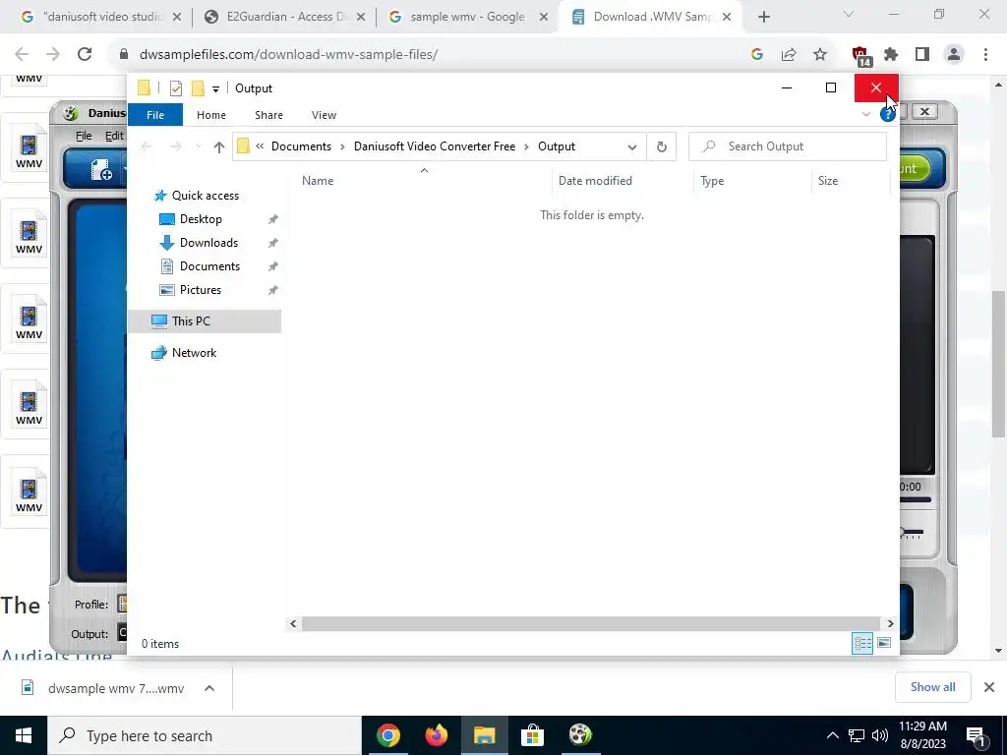1007x755 pixels.
Task: Open the View ribbon tab
Action: pyautogui.click(x=324, y=115)
